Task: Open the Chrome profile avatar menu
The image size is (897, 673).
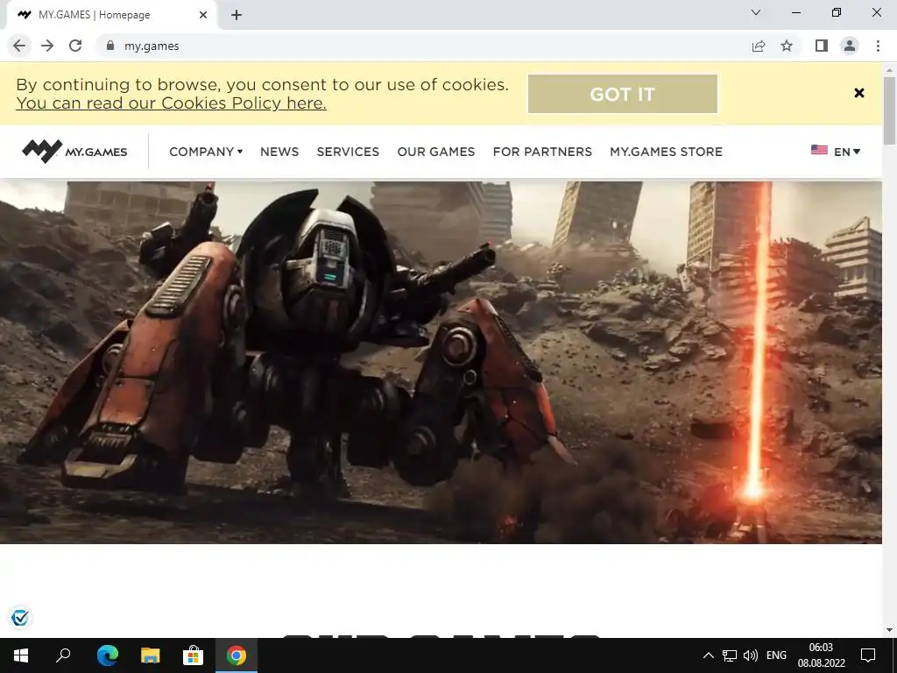Action: click(x=850, y=46)
